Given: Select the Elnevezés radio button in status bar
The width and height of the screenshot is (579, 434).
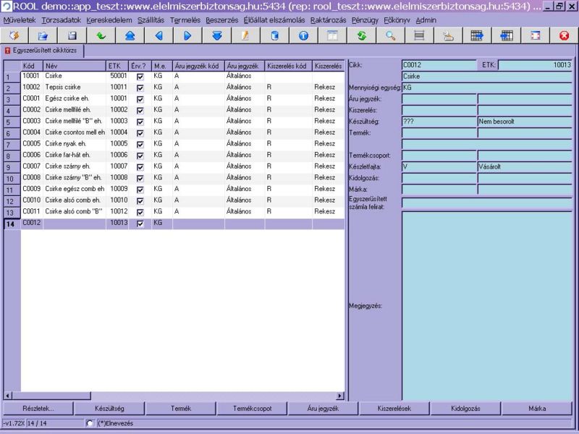Looking at the screenshot, I should pos(90,423).
